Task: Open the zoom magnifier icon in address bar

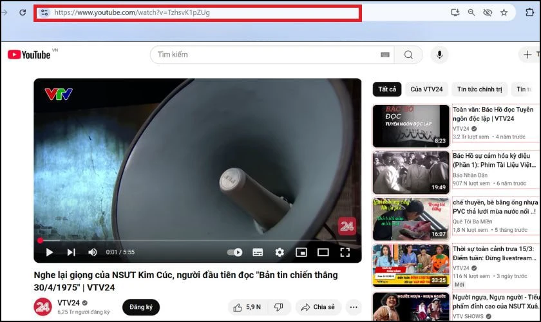Action: pos(471,13)
